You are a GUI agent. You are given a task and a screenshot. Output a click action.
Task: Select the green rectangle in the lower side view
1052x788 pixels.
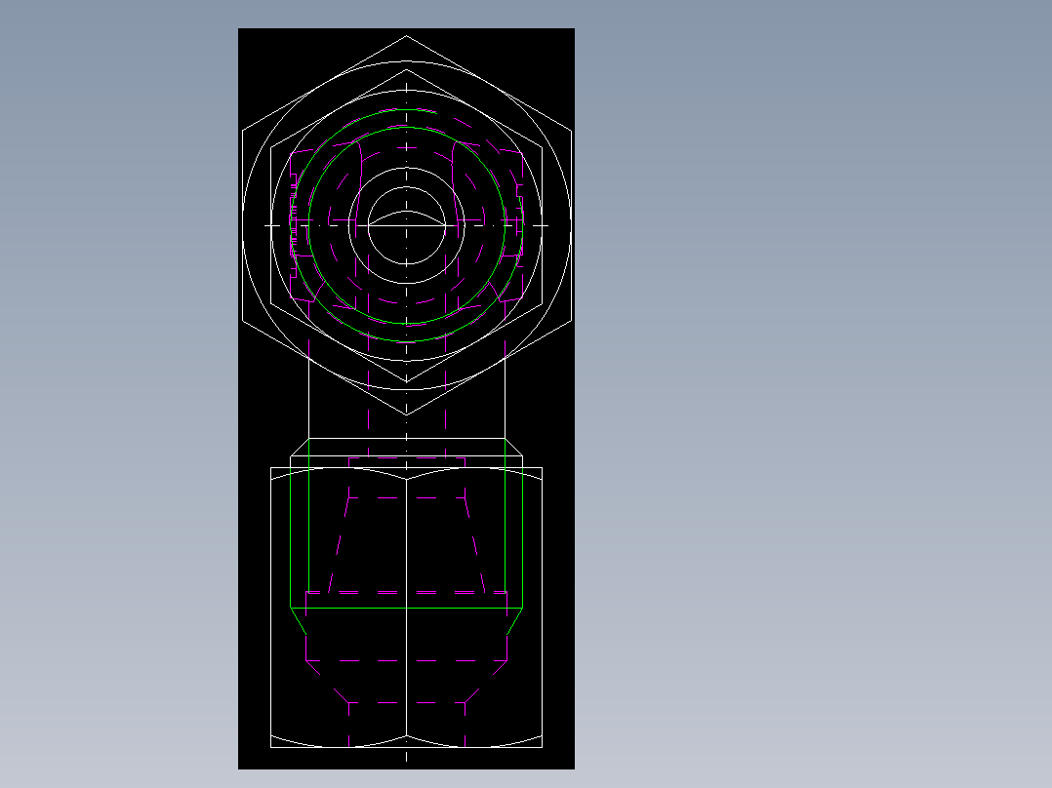[x=407, y=532]
